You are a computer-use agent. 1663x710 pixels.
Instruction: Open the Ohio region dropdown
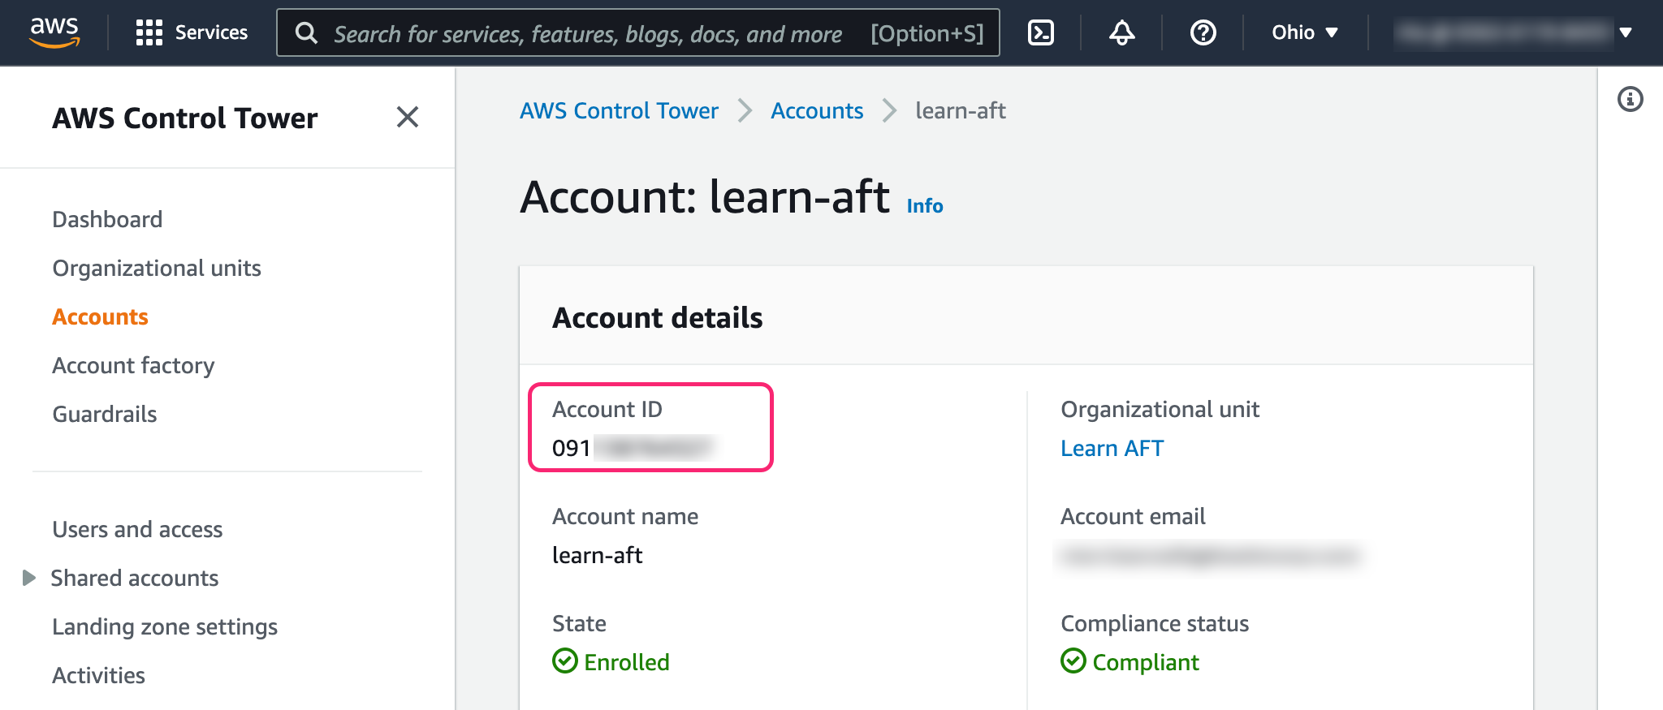pos(1304,32)
